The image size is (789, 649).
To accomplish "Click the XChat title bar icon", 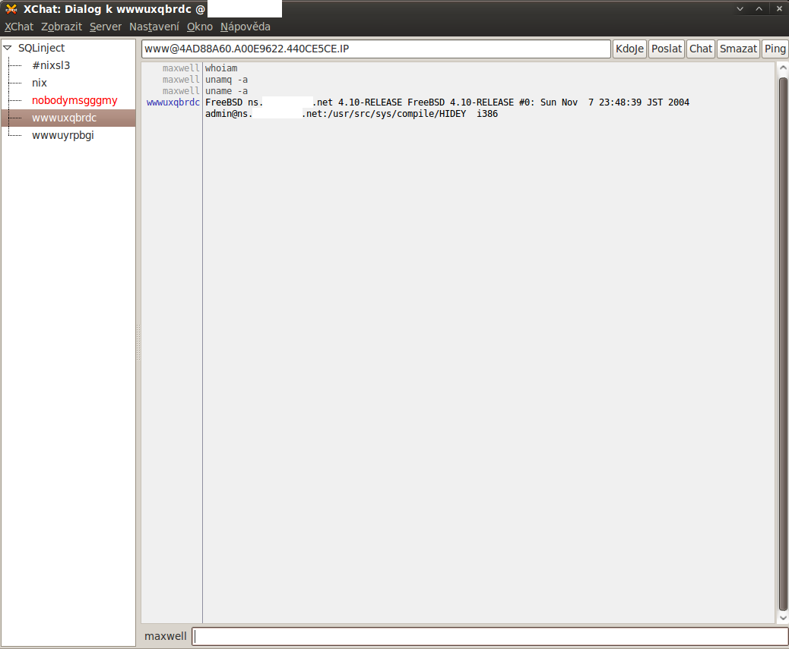I will coord(11,9).
